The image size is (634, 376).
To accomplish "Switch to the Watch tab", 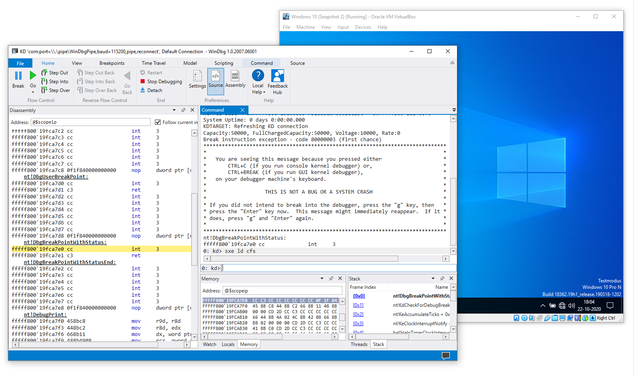I will 209,344.
